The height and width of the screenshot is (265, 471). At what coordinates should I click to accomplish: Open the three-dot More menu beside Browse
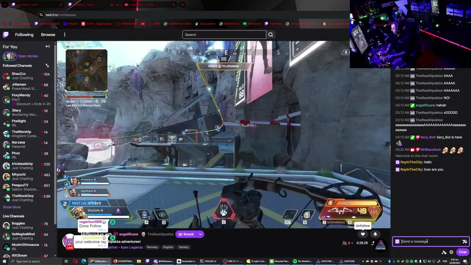[x=65, y=35]
